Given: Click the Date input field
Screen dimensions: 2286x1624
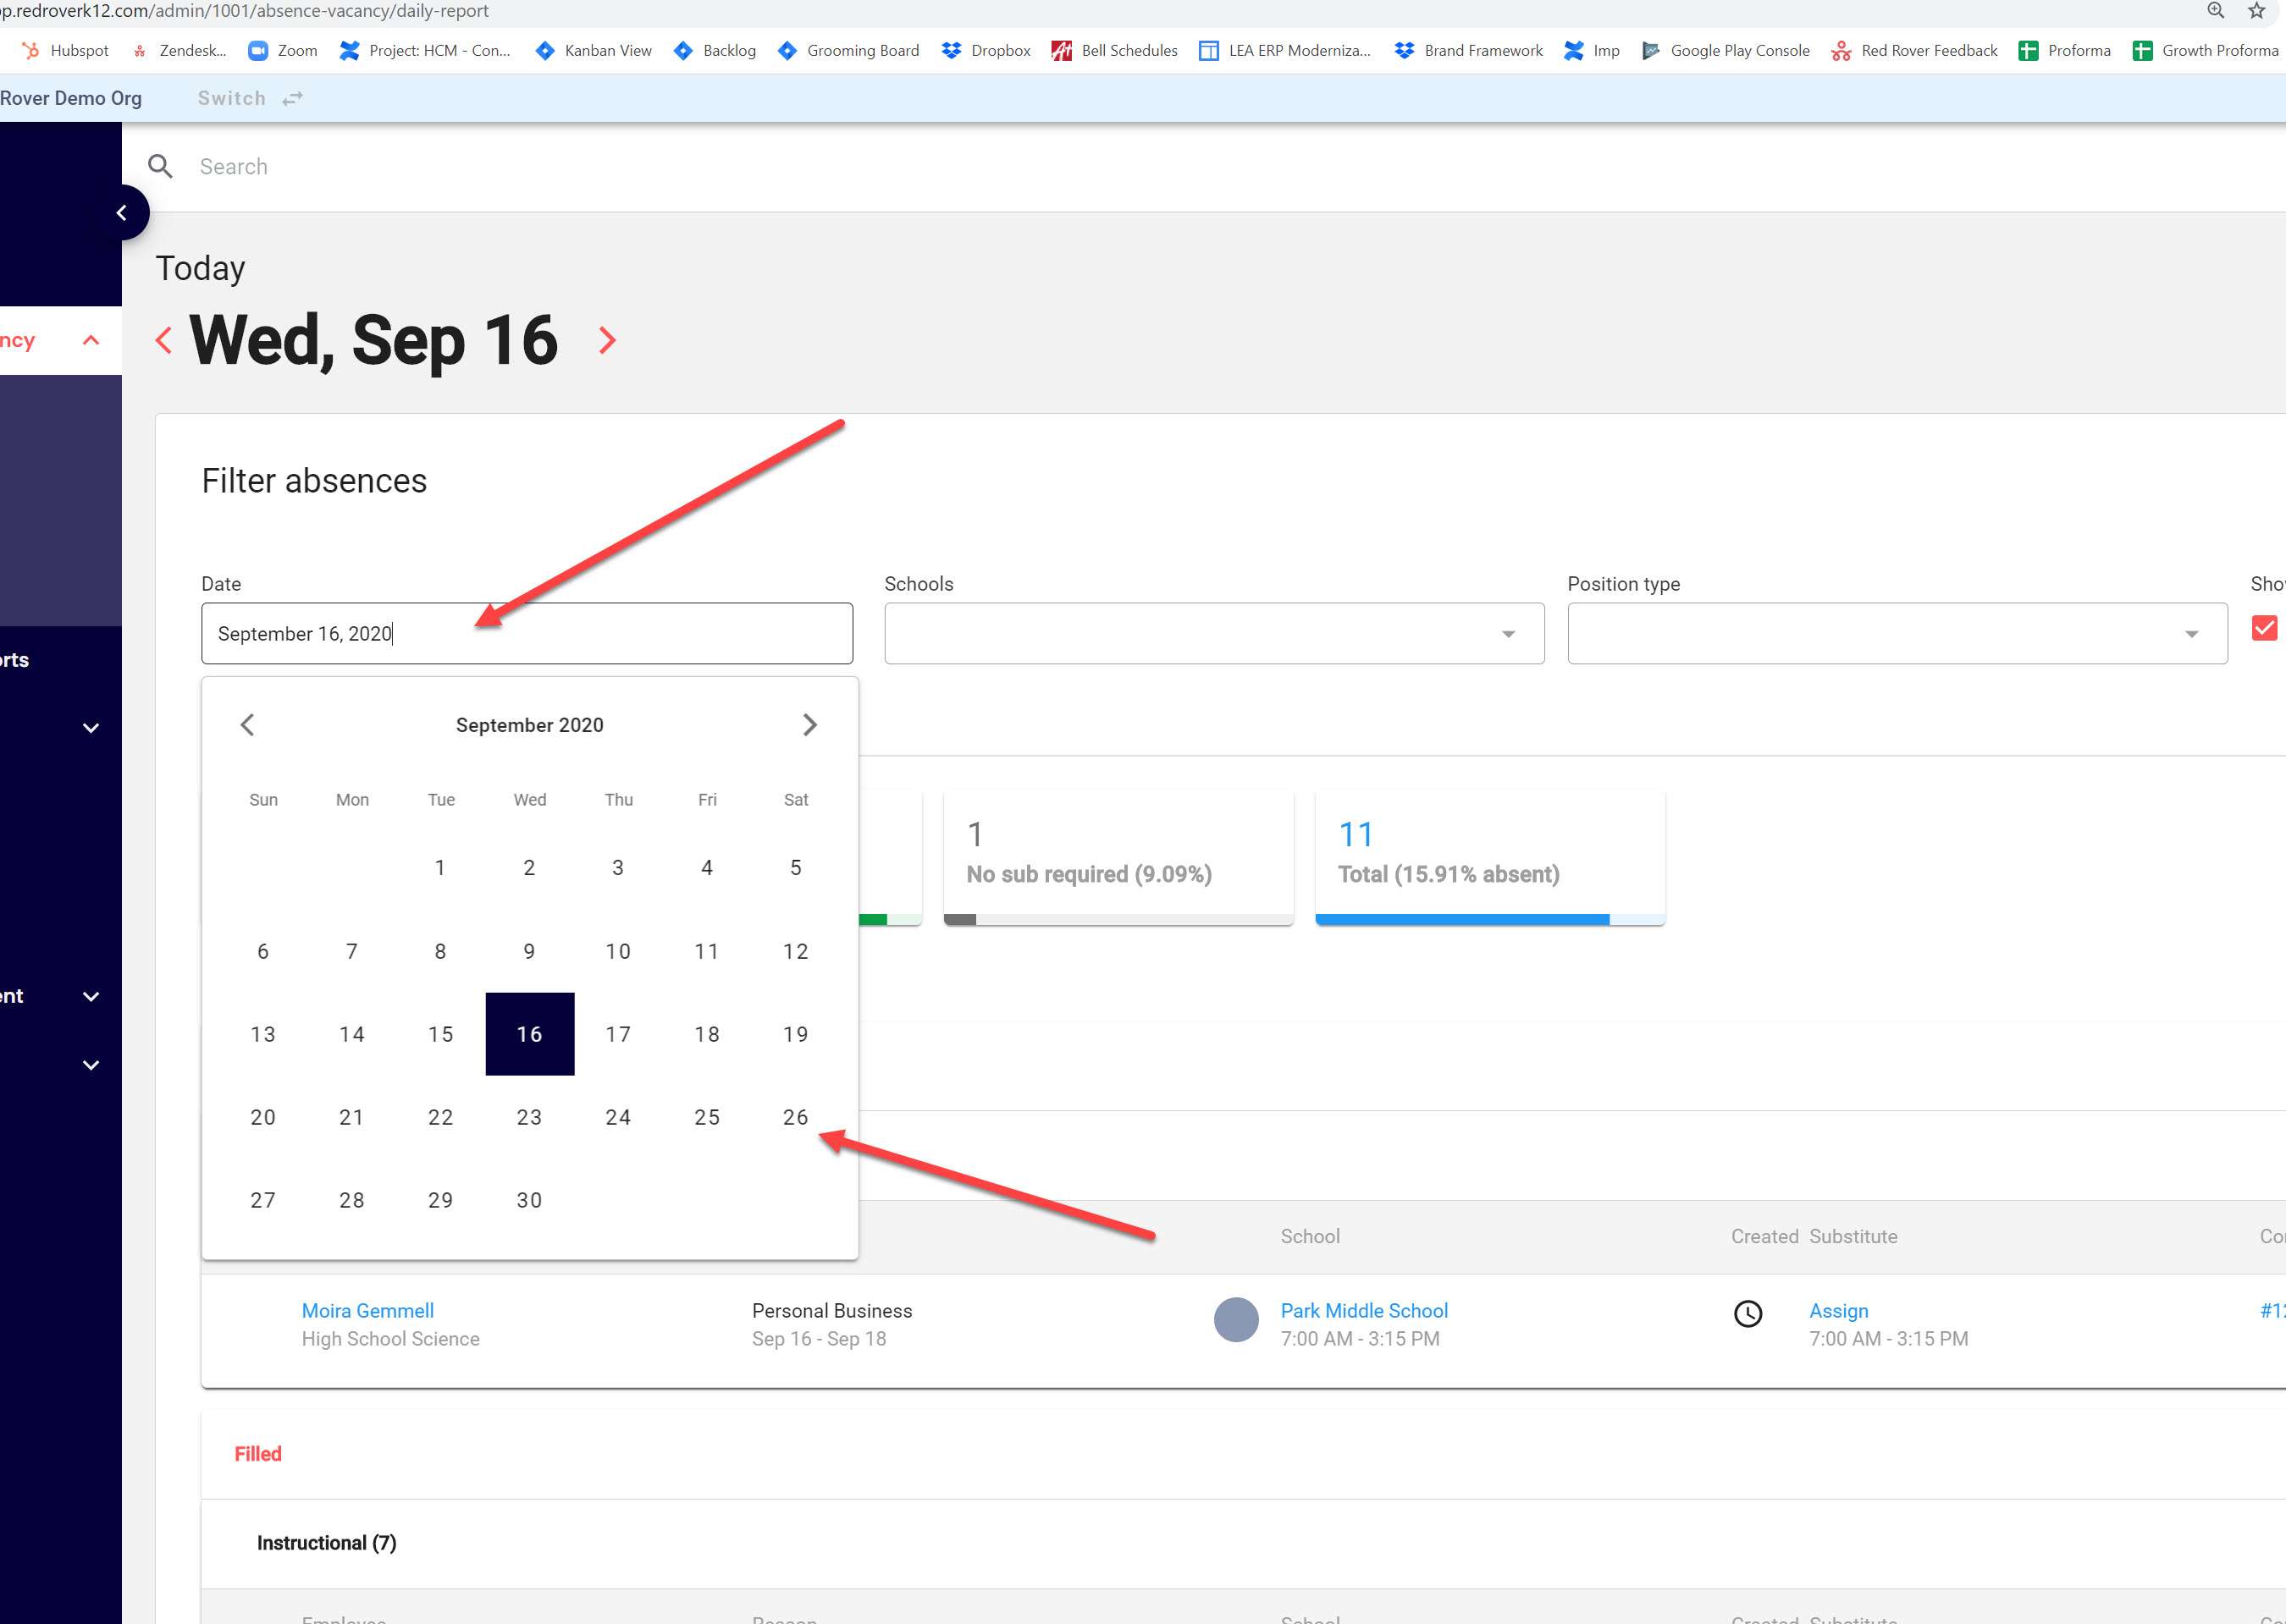Looking at the screenshot, I should [x=527, y=633].
